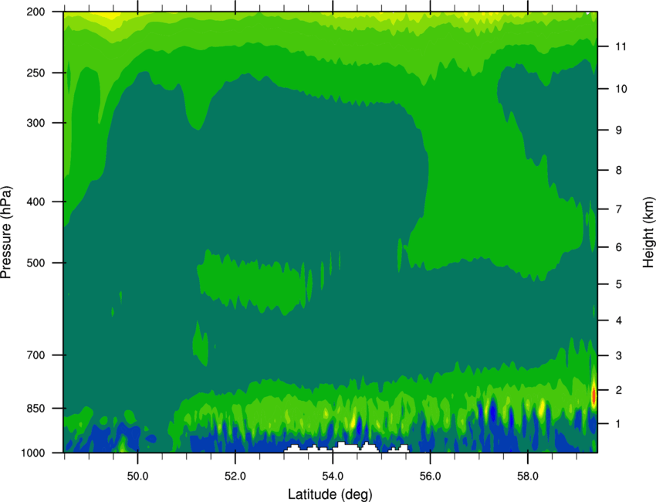Click the 11 km height tick label

point(620,46)
